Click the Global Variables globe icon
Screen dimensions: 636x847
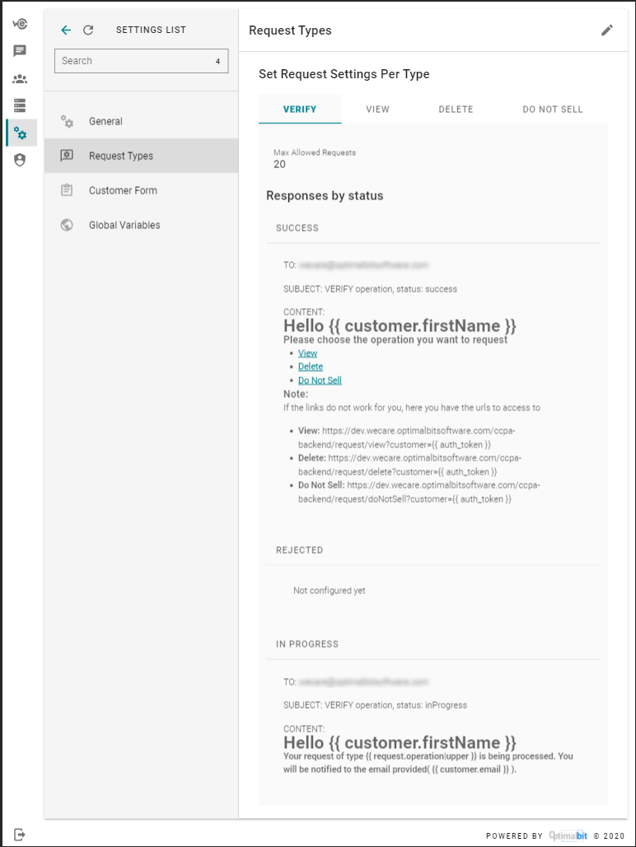point(67,225)
